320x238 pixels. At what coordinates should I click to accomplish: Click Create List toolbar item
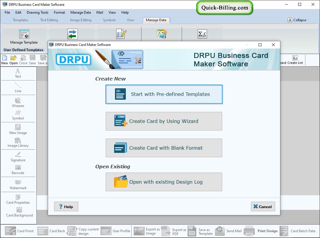click(x=295, y=60)
